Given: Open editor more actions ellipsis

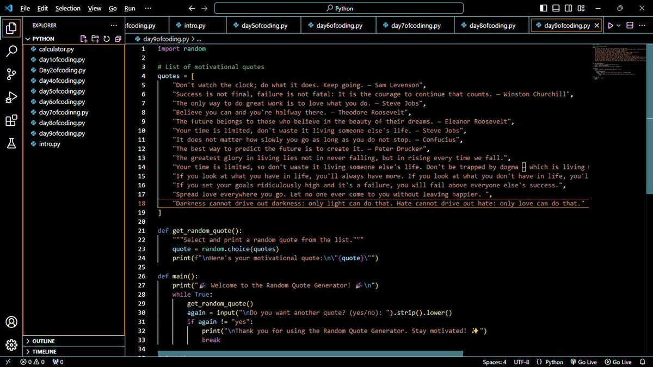Looking at the screenshot, I should (x=643, y=26).
